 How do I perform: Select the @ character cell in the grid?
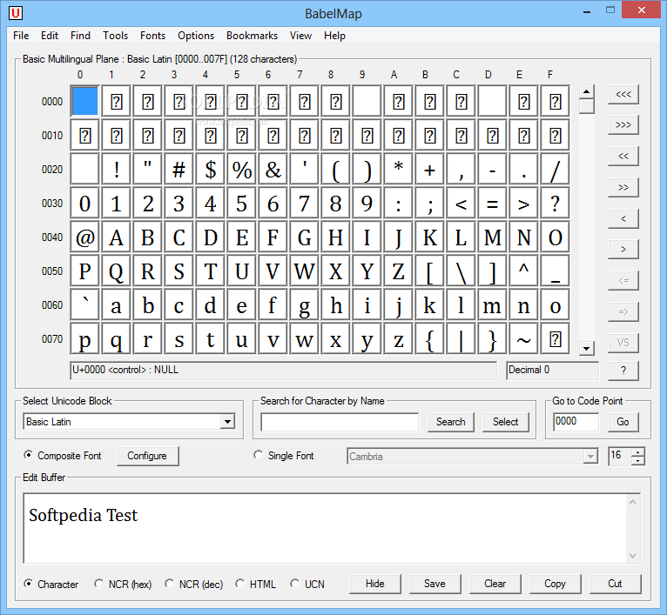85,237
